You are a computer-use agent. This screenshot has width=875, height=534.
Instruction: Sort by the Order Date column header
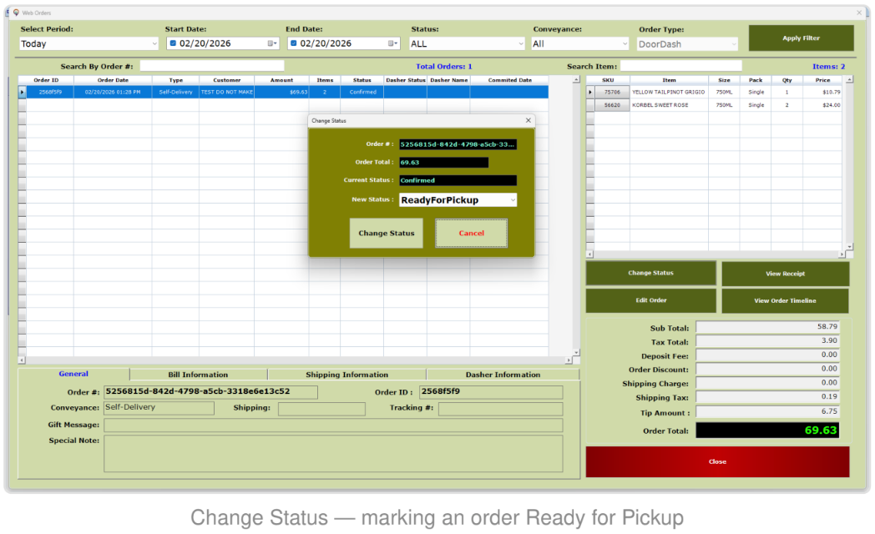click(113, 80)
